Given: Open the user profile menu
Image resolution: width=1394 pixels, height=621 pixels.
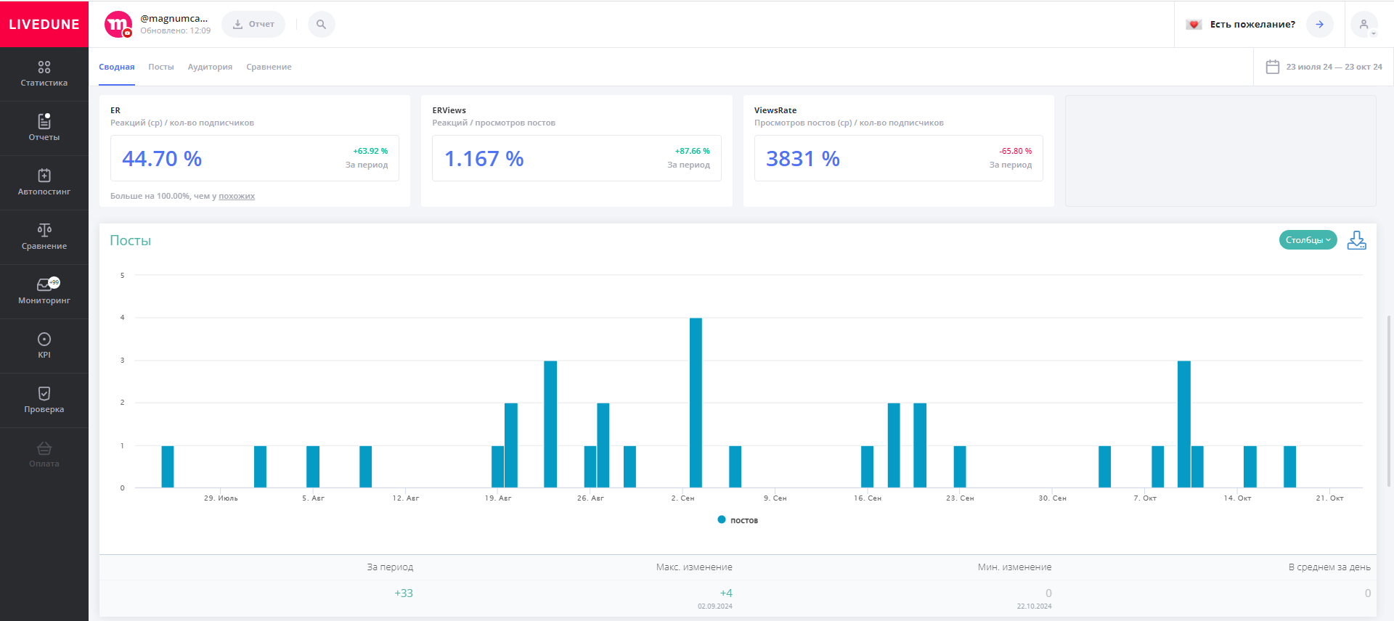Looking at the screenshot, I should click(1364, 25).
